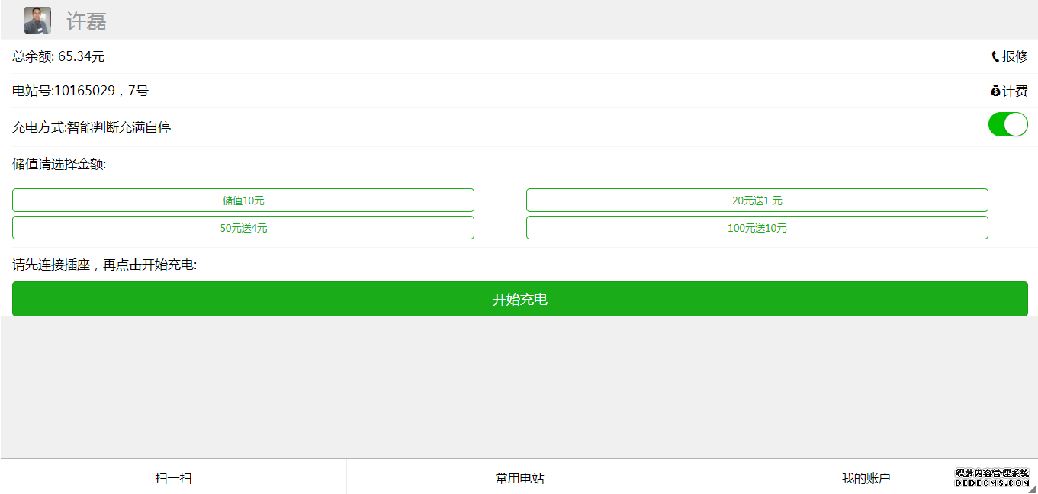Open the 扫一扫 tab
This screenshot has height=494, width=1038.
point(173,478)
